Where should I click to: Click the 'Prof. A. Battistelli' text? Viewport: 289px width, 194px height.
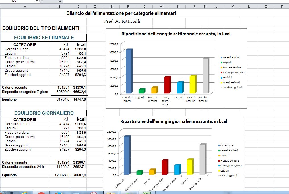(x=122, y=21)
